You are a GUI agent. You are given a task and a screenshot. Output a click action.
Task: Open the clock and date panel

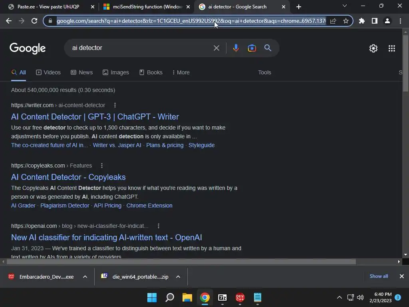click(380, 297)
